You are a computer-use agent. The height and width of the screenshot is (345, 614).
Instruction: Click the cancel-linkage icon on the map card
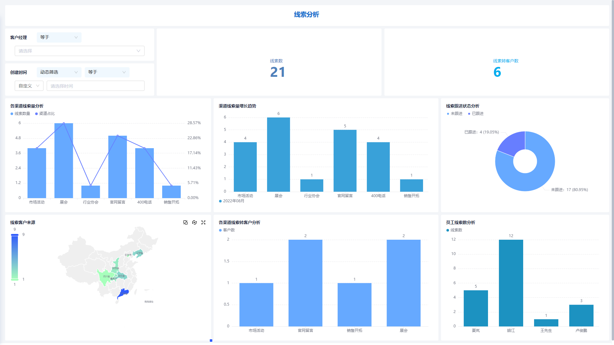pos(185,222)
